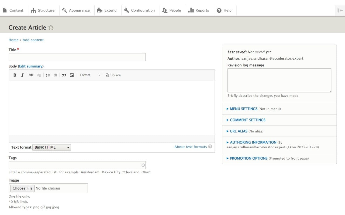Screen dimensions: 345x215
Task: Open the Format dropdown in the editor
Action: point(90,75)
